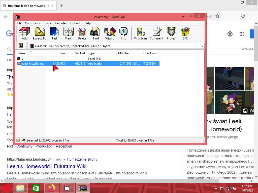Open the Extract To tool
This screenshot has height=193, width=258.
tap(40, 34)
